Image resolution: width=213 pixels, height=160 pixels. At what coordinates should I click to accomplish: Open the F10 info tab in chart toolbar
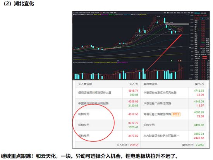click(x=182, y=13)
